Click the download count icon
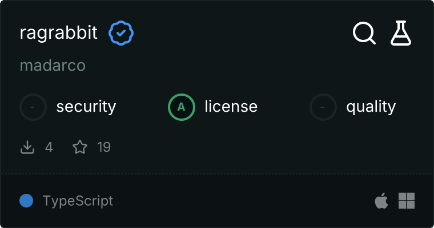Screen dimensions: 434x228 (x=27, y=148)
